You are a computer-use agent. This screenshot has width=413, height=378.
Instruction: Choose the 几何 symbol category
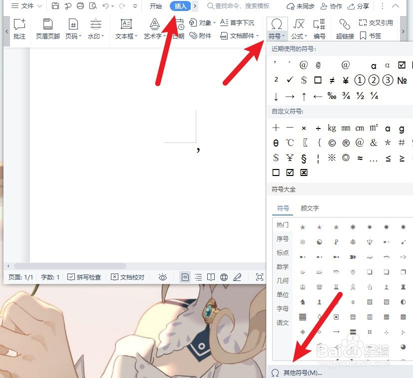click(x=283, y=280)
